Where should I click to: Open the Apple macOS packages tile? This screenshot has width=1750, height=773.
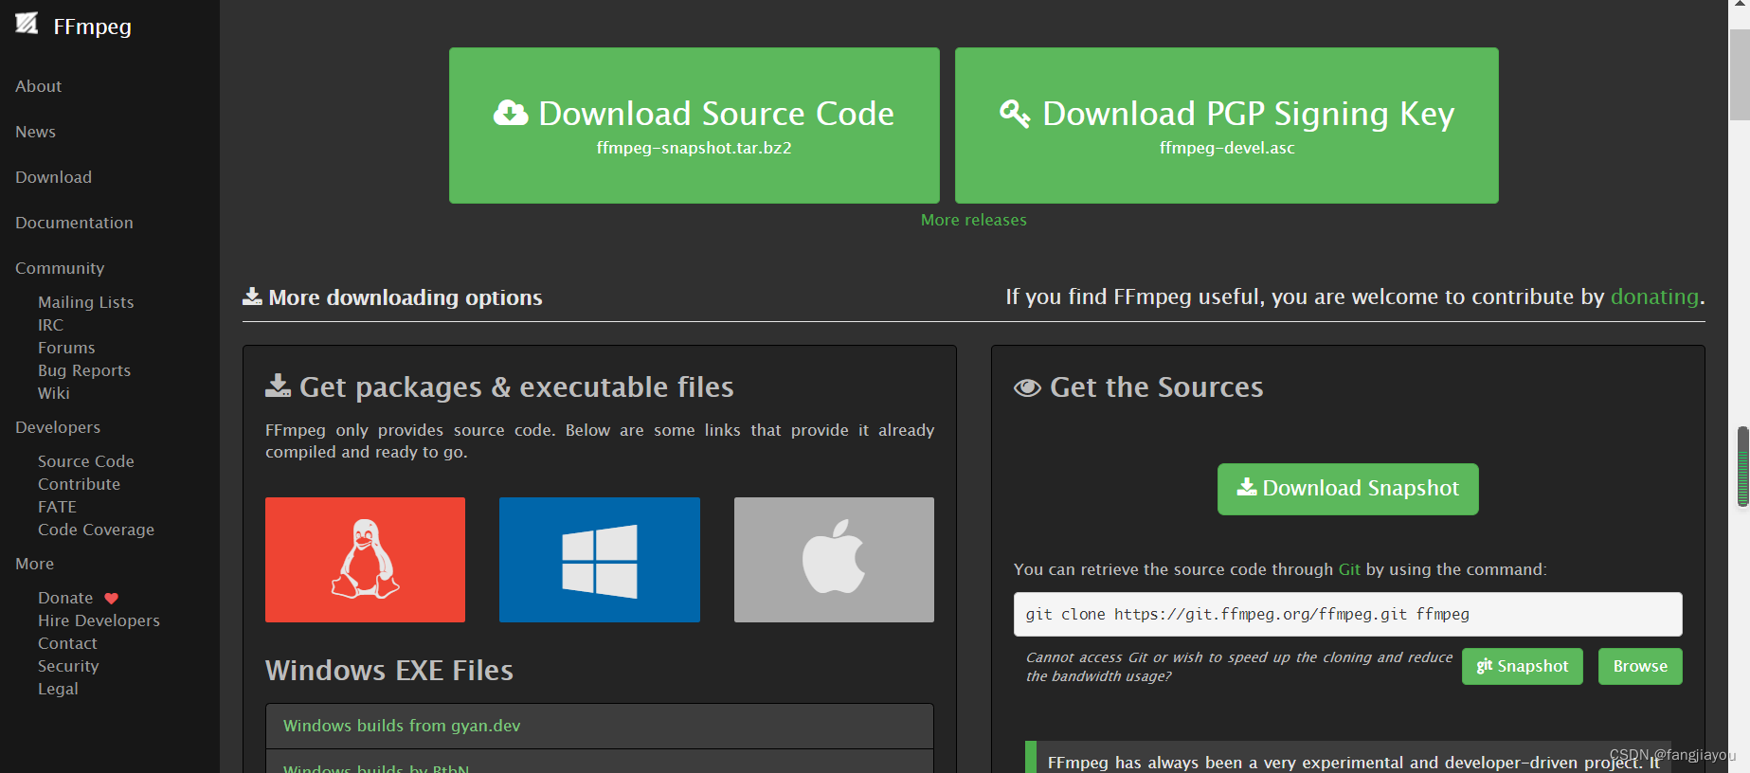[834, 560]
